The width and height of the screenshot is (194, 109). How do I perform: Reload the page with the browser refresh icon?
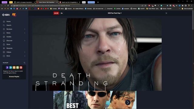click(x=8, y=5)
